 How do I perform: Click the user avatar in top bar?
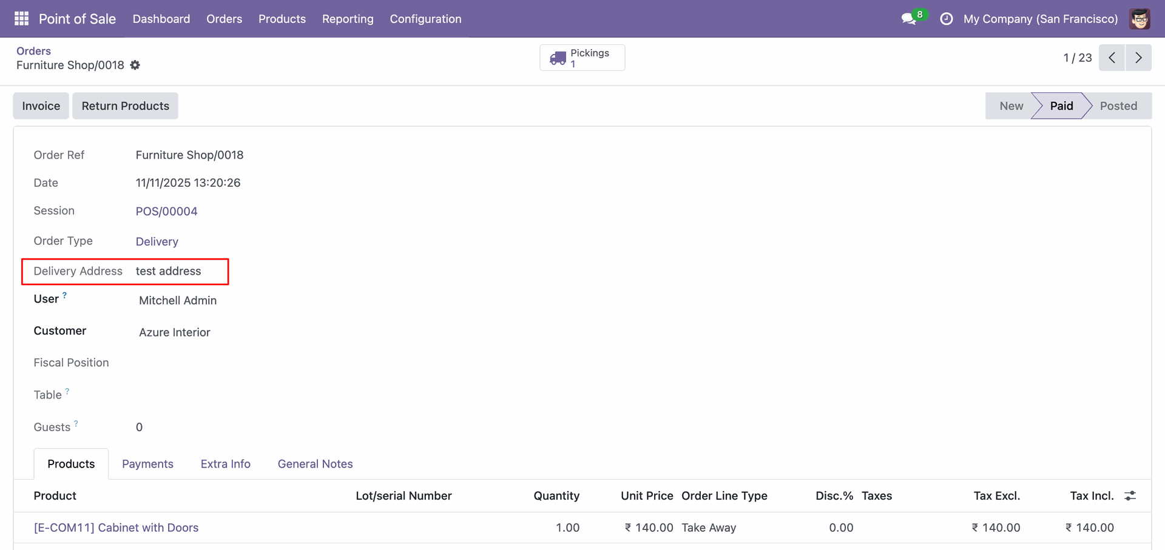click(1140, 19)
